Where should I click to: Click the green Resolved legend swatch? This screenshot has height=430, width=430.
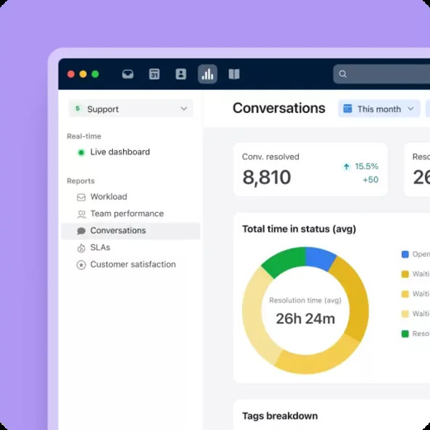pyautogui.click(x=405, y=333)
